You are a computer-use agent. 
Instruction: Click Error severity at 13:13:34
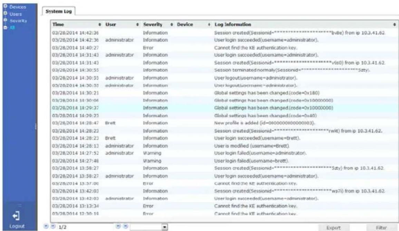click(x=148, y=206)
